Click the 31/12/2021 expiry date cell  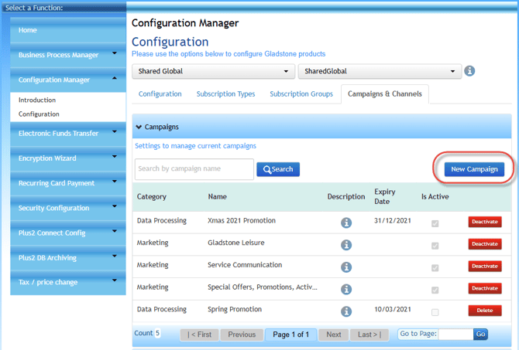393,220
